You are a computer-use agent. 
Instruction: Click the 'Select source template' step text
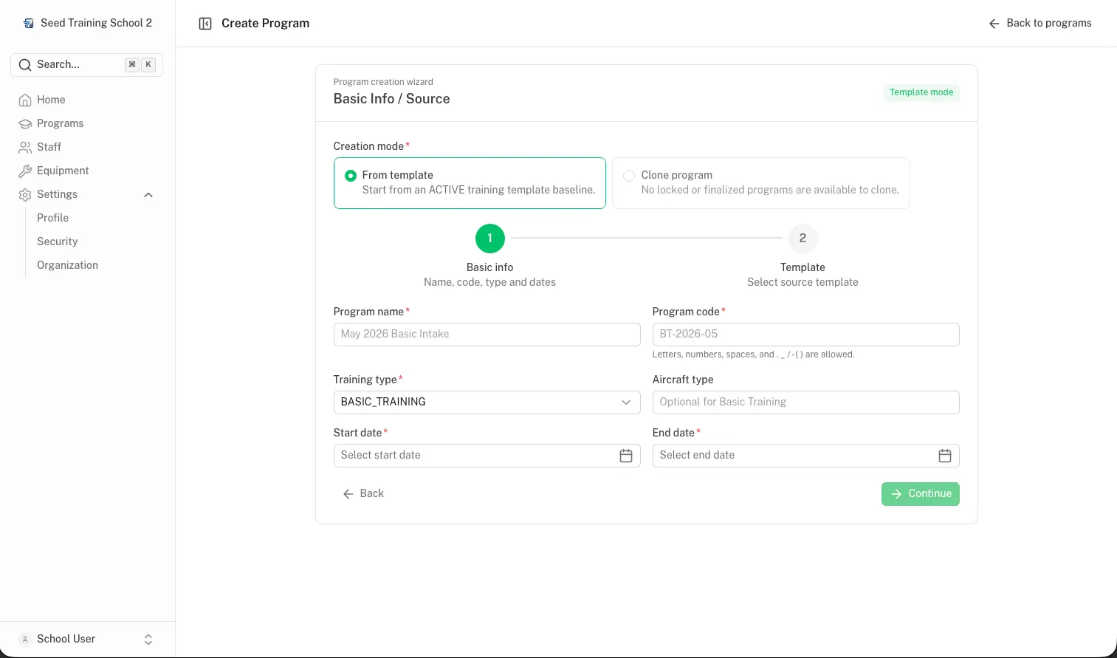tap(803, 282)
